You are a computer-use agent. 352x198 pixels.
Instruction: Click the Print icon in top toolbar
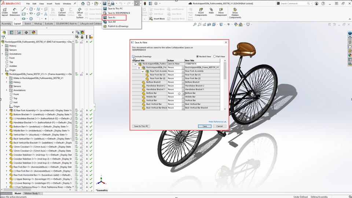point(113,3)
